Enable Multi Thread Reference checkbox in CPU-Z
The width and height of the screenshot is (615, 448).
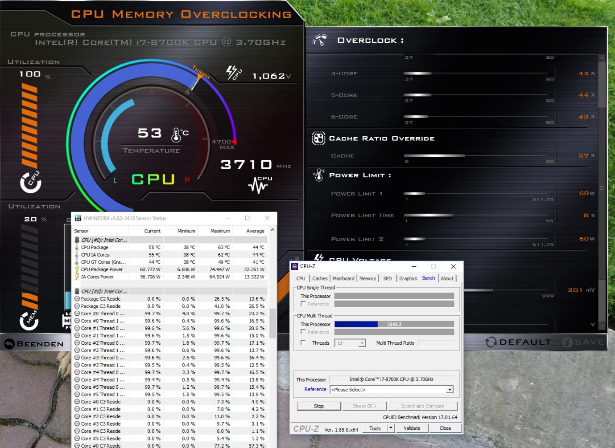(x=303, y=332)
